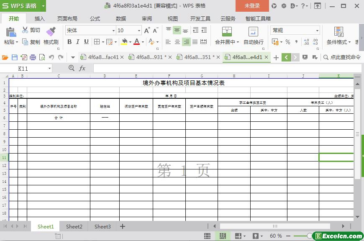Expand the font size dropdown

tap(139, 31)
